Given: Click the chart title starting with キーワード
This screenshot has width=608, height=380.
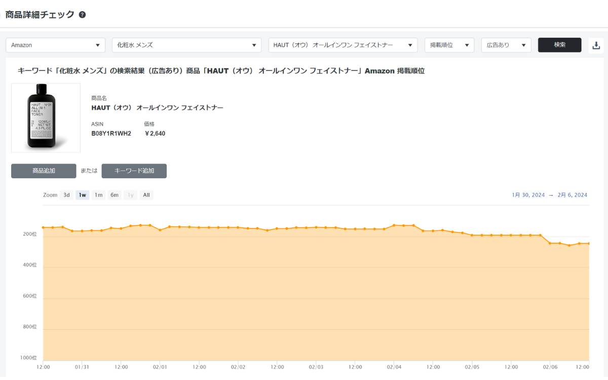Looking at the screenshot, I should click(221, 71).
